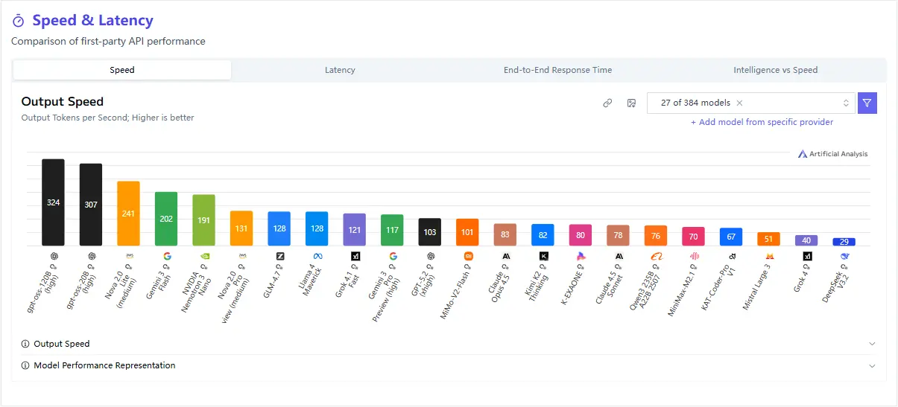Click the MiniMax-M2.1 waveform logo
The width and height of the screenshot is (898, 407).
pos(694,256)
